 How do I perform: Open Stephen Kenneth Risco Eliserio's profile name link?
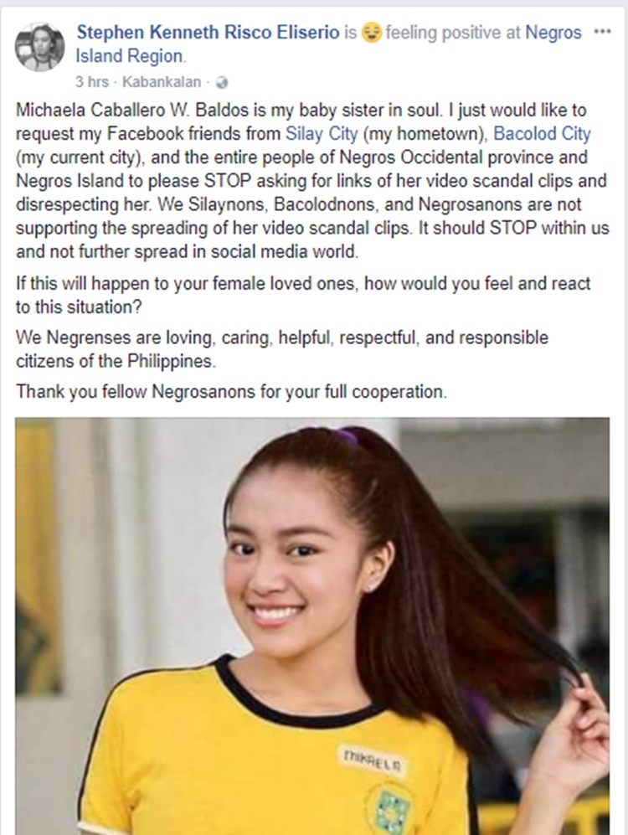[x=208, y=33]
